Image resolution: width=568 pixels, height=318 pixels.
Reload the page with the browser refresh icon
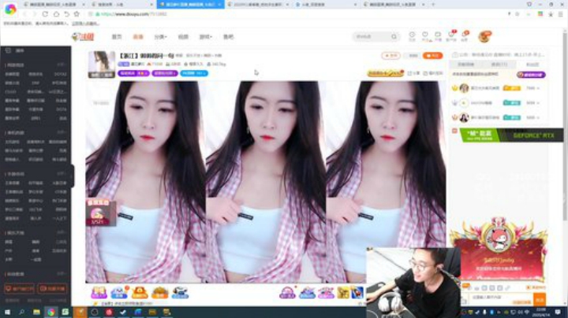click(45, 14)
